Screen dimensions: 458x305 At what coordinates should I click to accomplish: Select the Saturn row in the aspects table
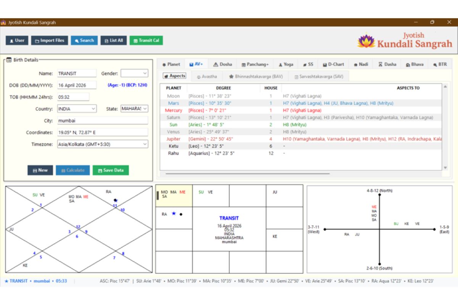[x=301, y=117]
